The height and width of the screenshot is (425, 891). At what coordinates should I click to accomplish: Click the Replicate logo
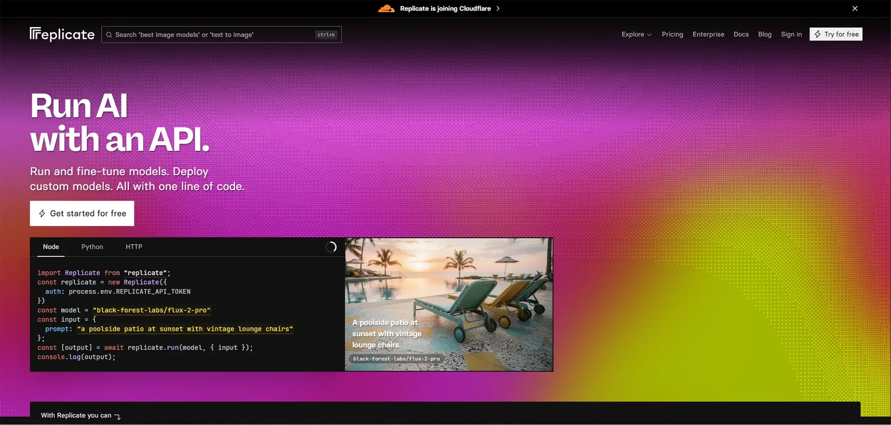point(62,34)
